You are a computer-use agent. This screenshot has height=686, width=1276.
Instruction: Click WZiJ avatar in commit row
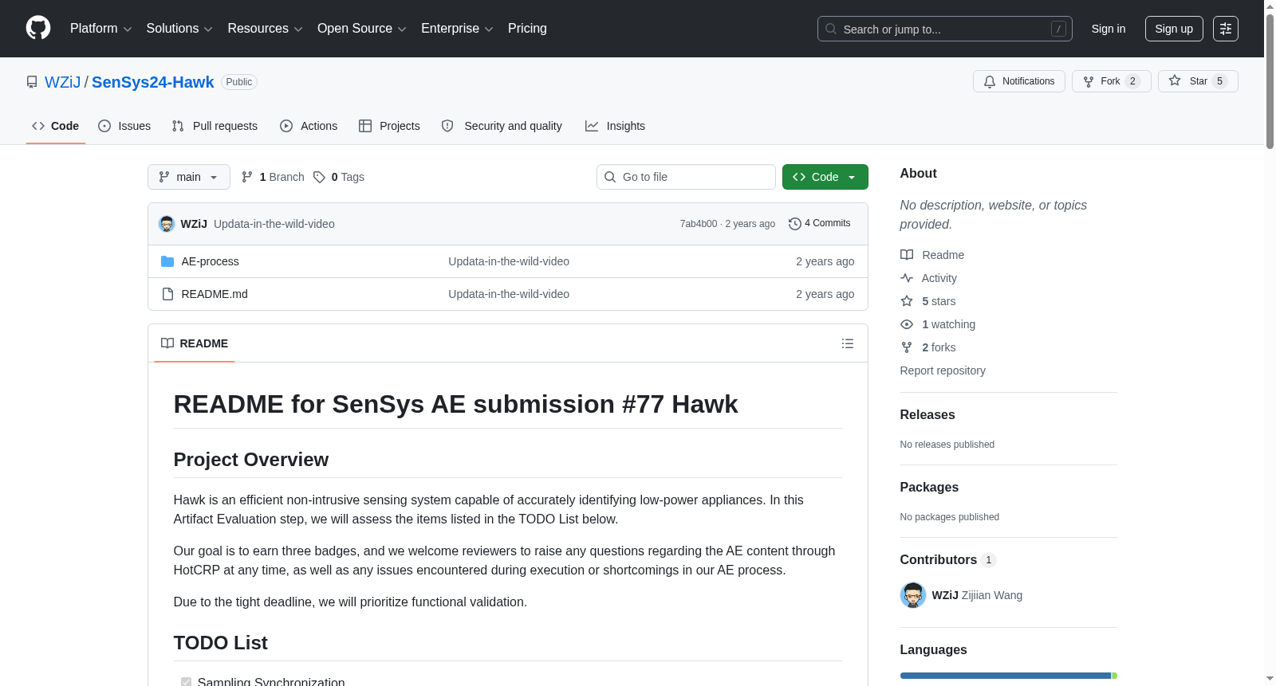coord(167,224)
